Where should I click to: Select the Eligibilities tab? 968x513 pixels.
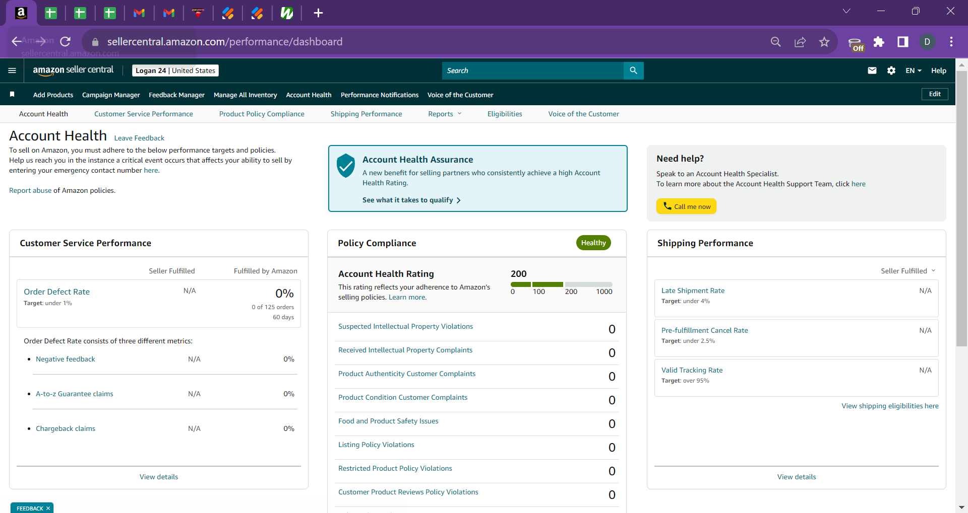[505, 114]
